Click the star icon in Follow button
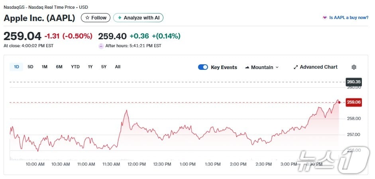Viewport: 375px width, 179px height. click(88, 18)
